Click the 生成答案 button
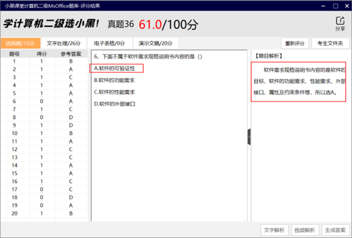The width and height of the screenshot is (352, 238). click(x=335, y=230)
